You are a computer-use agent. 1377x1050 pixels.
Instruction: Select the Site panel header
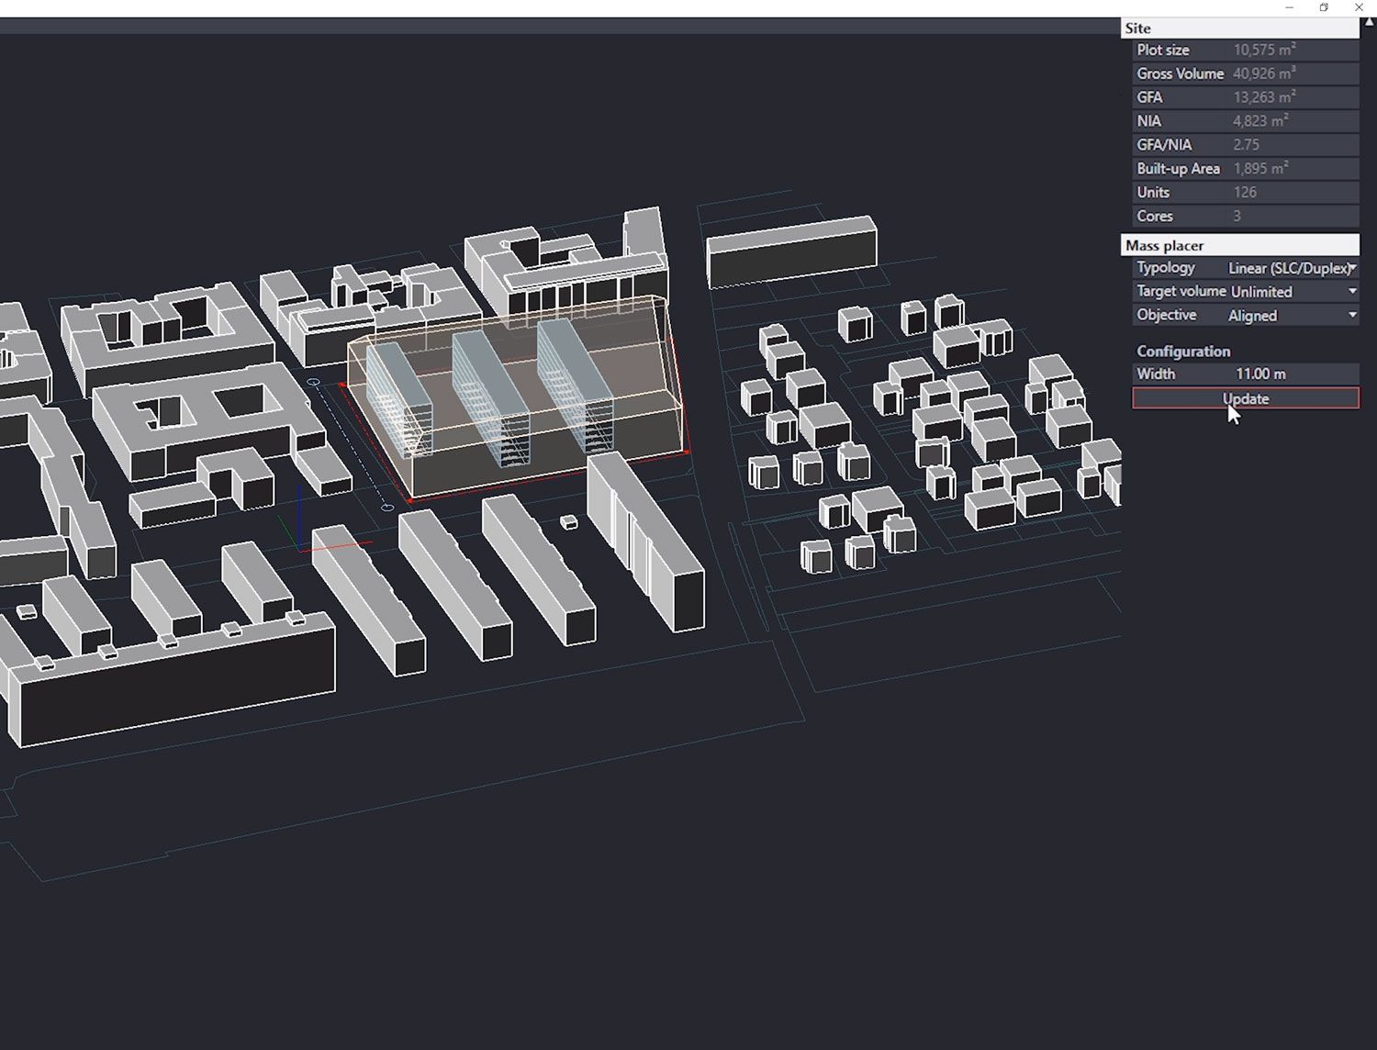[x=1239, y=28]
